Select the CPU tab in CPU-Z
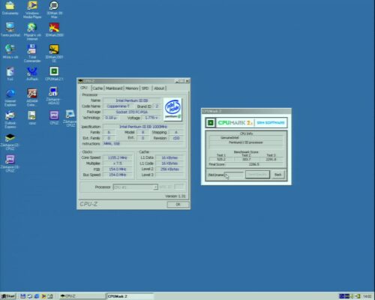 click(x=84, y=88)
